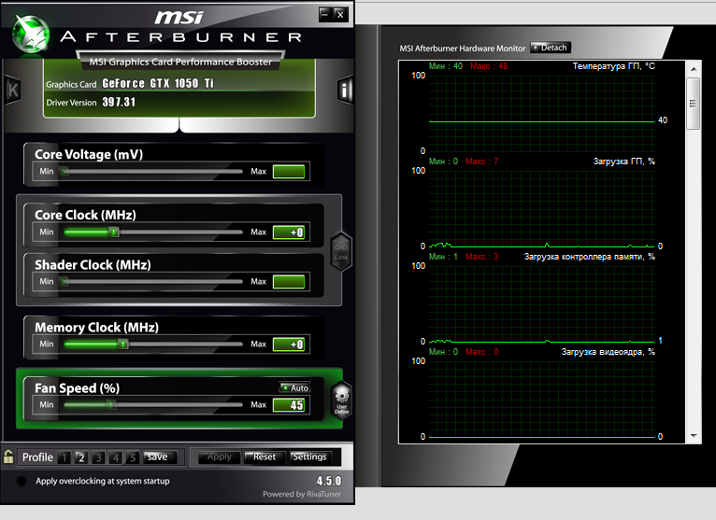Click the Shader Clock value field

[289, 281]
